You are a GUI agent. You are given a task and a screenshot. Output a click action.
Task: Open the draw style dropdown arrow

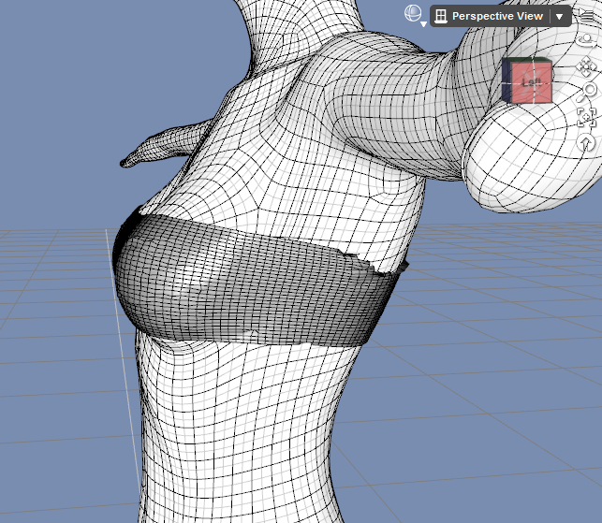423,24
